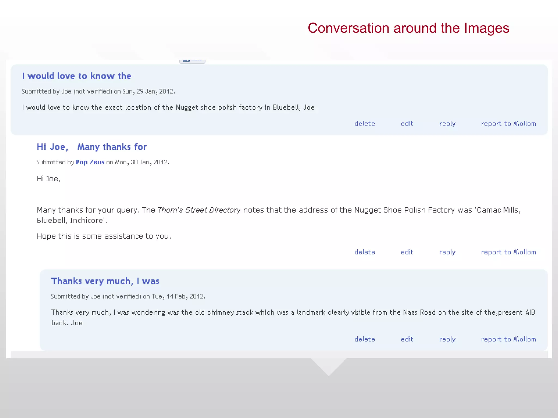Viewport: 558px width, 418px height.
Task: Select the 'Conversation around the Images' slide title
Action: [x=408, y=28]
